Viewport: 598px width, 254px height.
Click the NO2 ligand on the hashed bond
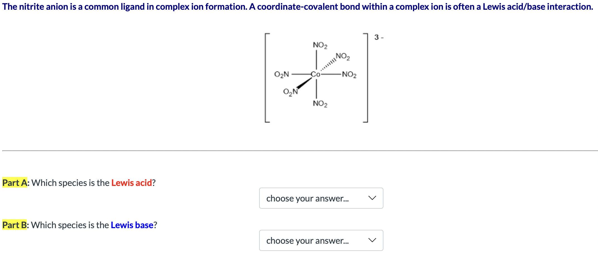click(343, 56)
